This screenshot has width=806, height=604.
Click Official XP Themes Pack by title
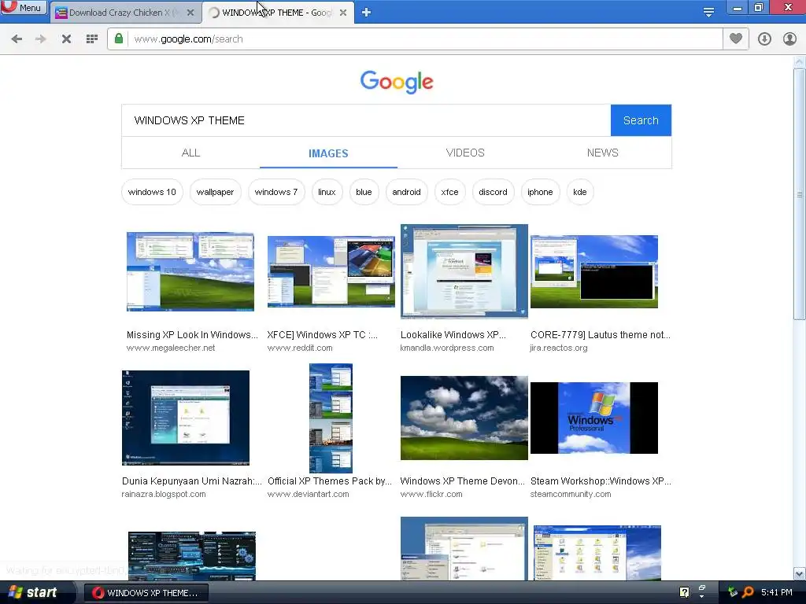pos(330,481)
